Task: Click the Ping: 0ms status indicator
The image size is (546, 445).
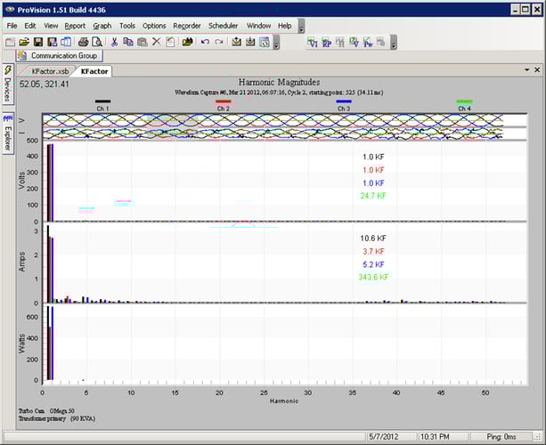Action: 501,437
